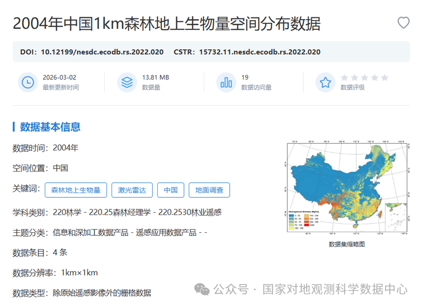Select the fifth gray rating star
421x306 pixels.
pyautogui.click(x=384, y=77)
